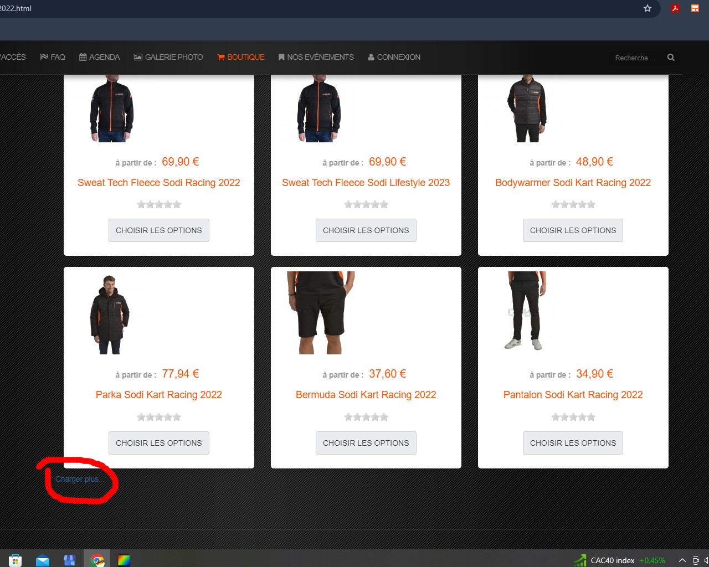
Task: Open the Adobe Acrobat extension icon
Action: coord(675,8)
